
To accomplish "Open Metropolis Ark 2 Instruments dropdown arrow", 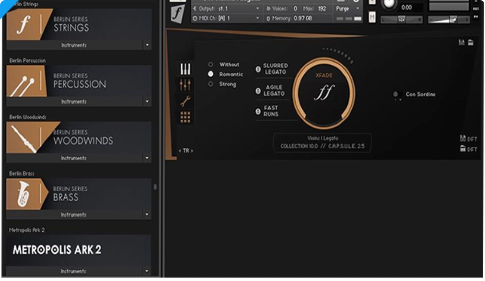I will 147,271.
